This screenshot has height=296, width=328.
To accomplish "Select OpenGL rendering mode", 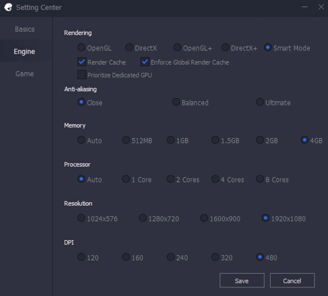I will coord(81,47).
